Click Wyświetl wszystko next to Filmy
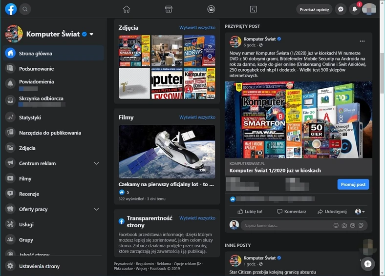385x276 pixels. [x=197, y=117]
